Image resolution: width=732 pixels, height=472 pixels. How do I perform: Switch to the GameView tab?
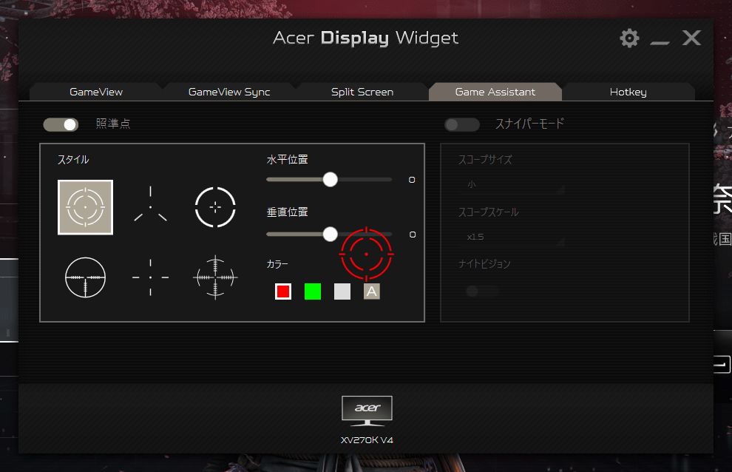96,92
